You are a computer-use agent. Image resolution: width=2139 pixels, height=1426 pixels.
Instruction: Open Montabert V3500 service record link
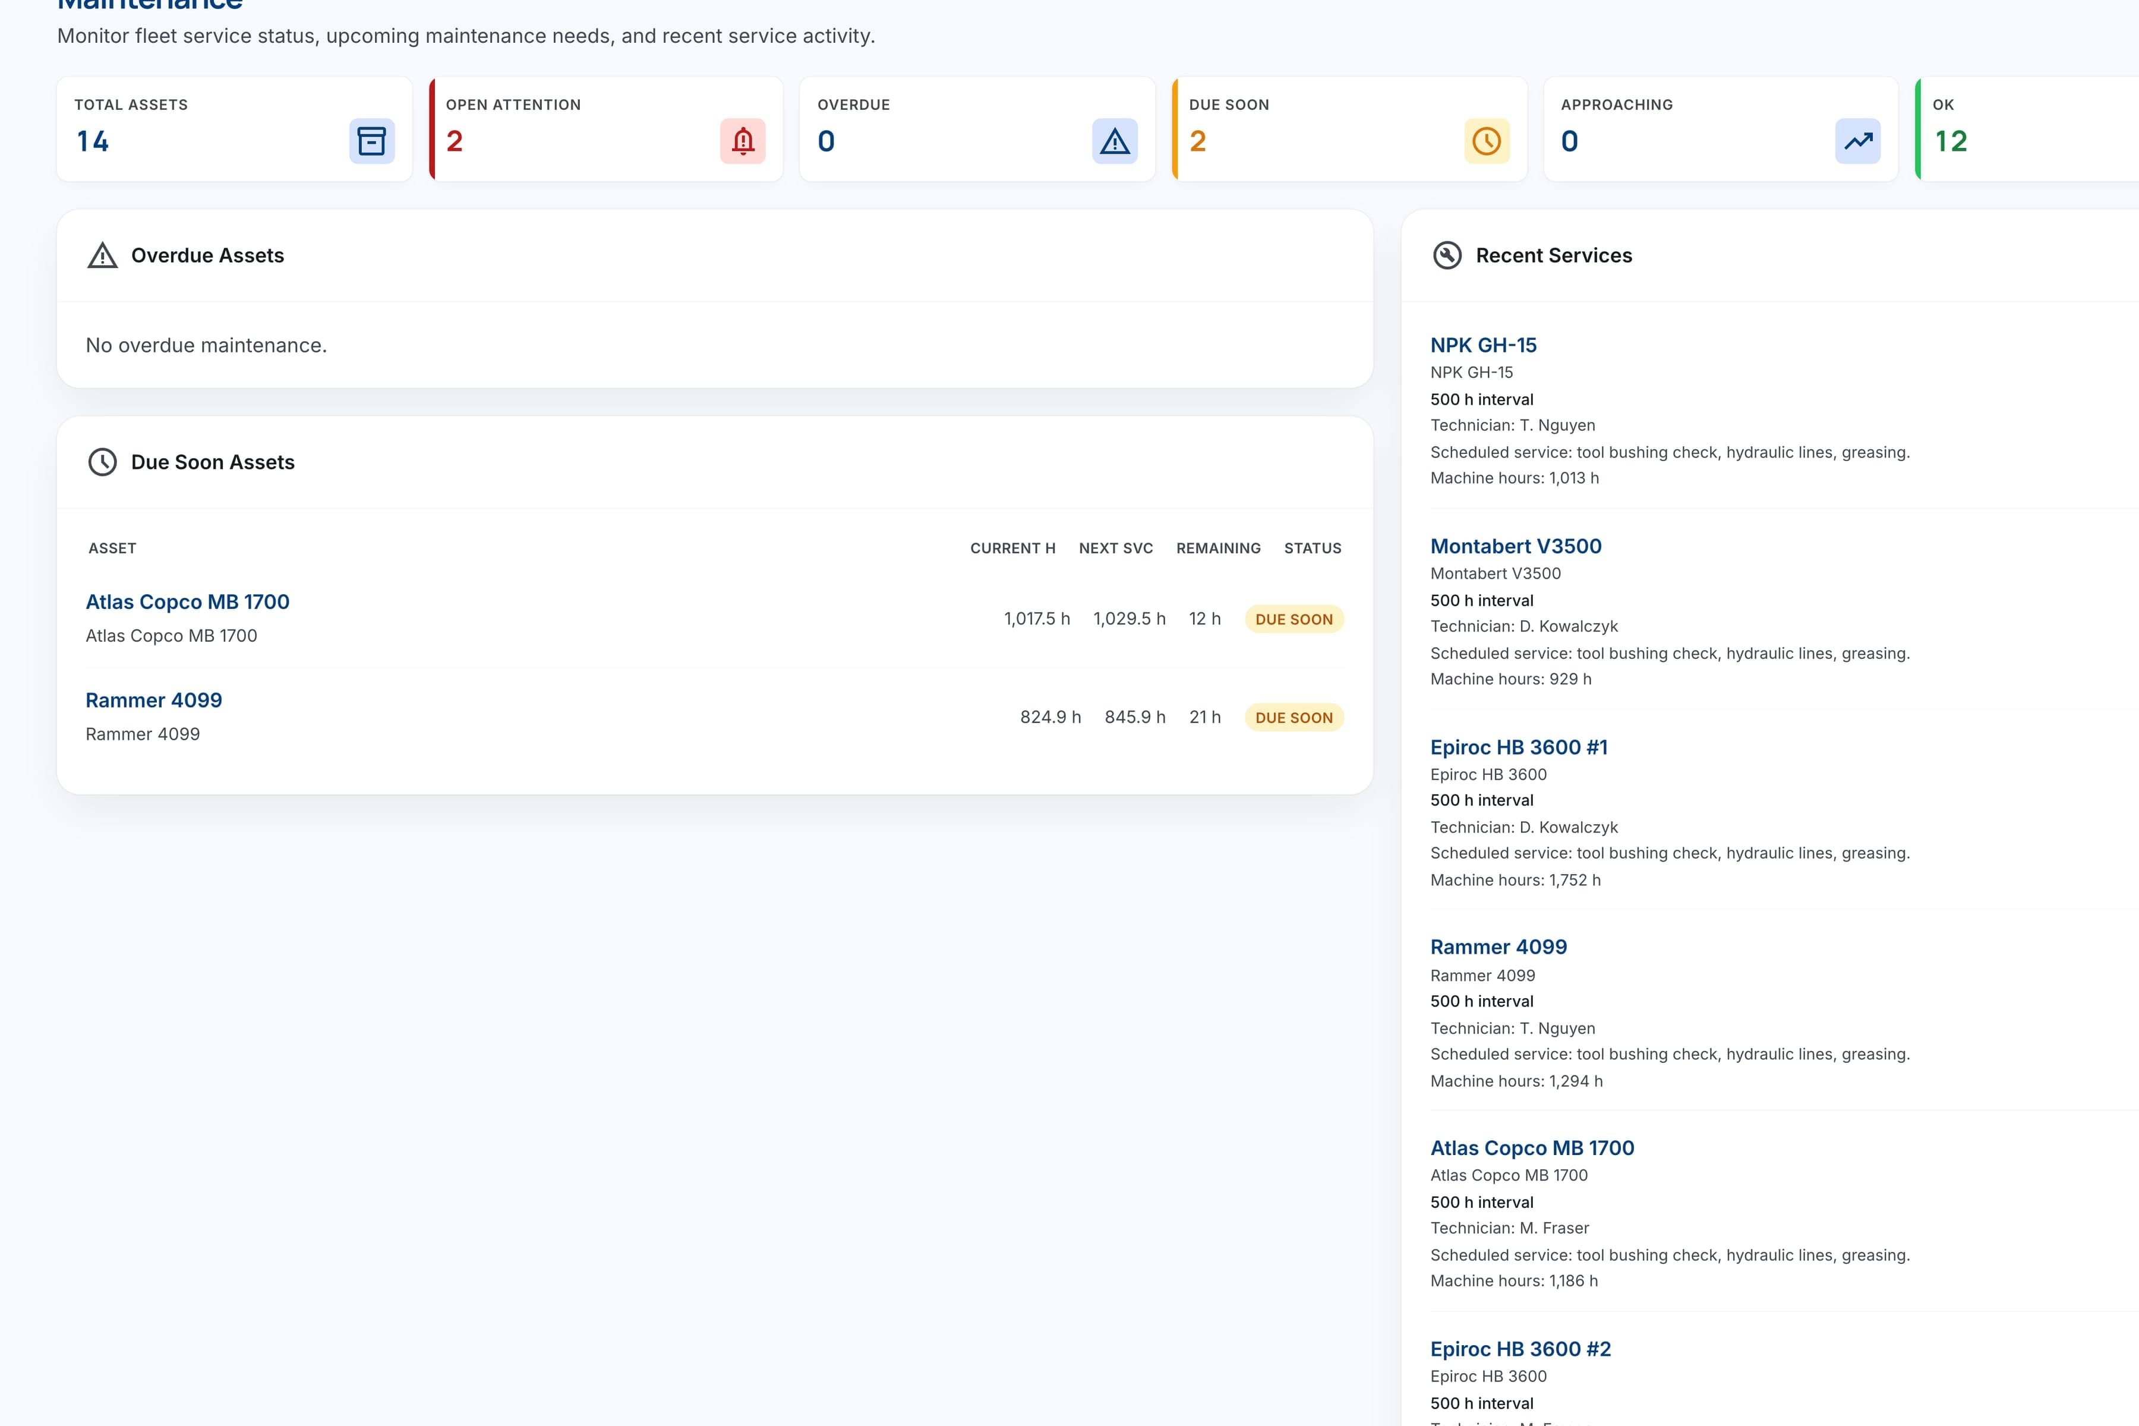[1516, 547]
